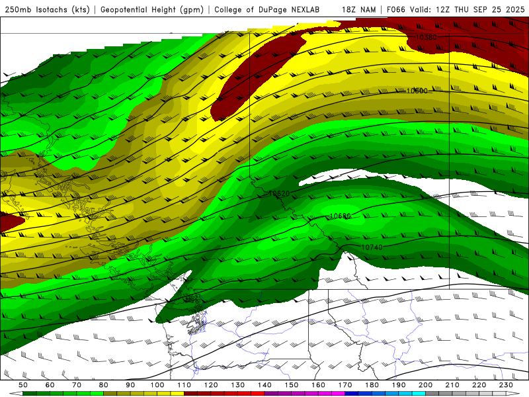Click the dark gray swatch right of 200

[x=432, y=394]
